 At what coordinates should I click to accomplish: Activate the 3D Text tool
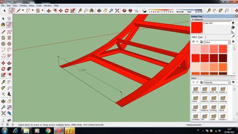(9, 94)
